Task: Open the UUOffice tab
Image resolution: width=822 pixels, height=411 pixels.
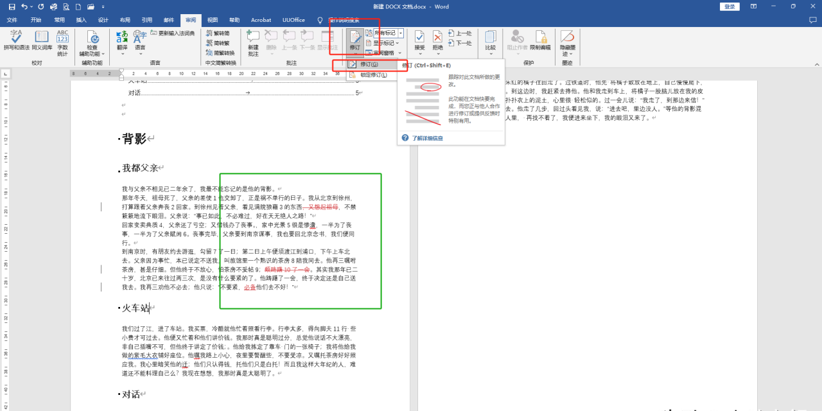Action: (x=293, y=20)
